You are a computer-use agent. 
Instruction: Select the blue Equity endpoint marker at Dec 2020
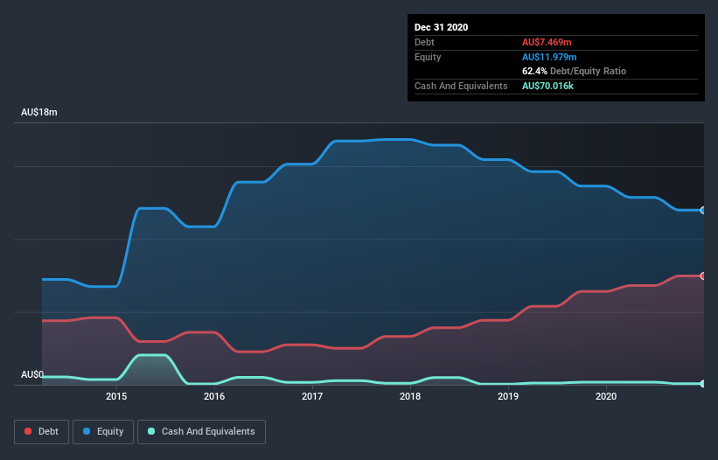703,211
